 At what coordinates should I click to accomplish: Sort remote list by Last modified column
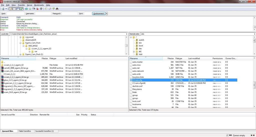(x=199, y=59)
